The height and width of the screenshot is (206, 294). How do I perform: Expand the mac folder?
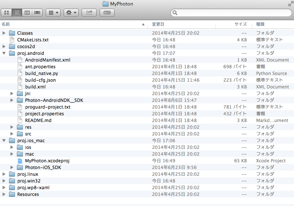tap(12, 154)
